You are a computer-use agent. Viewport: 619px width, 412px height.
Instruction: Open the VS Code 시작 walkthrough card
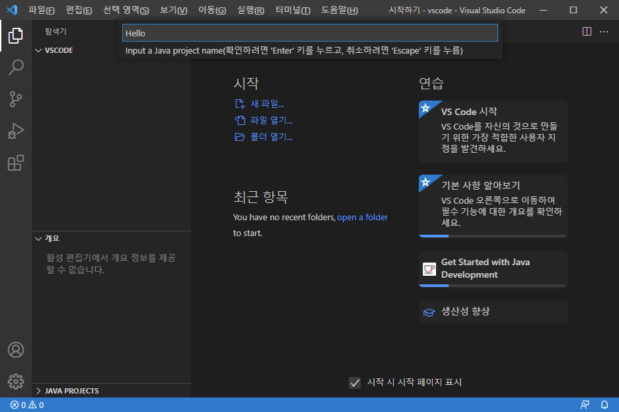pos(493,131)
